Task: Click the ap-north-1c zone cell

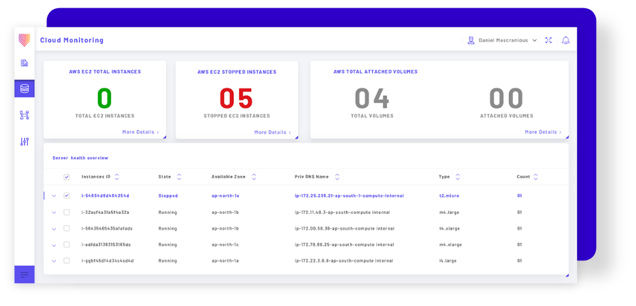Action: (225, 245)
